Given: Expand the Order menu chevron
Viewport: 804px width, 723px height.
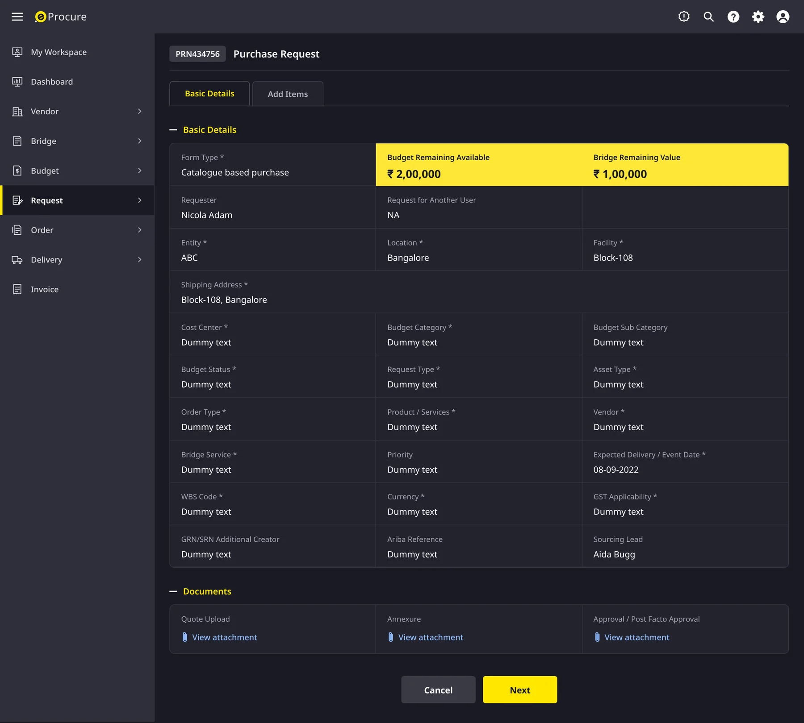Looking at the screenshot, I should pyautogui.click(x=140, y=230).
